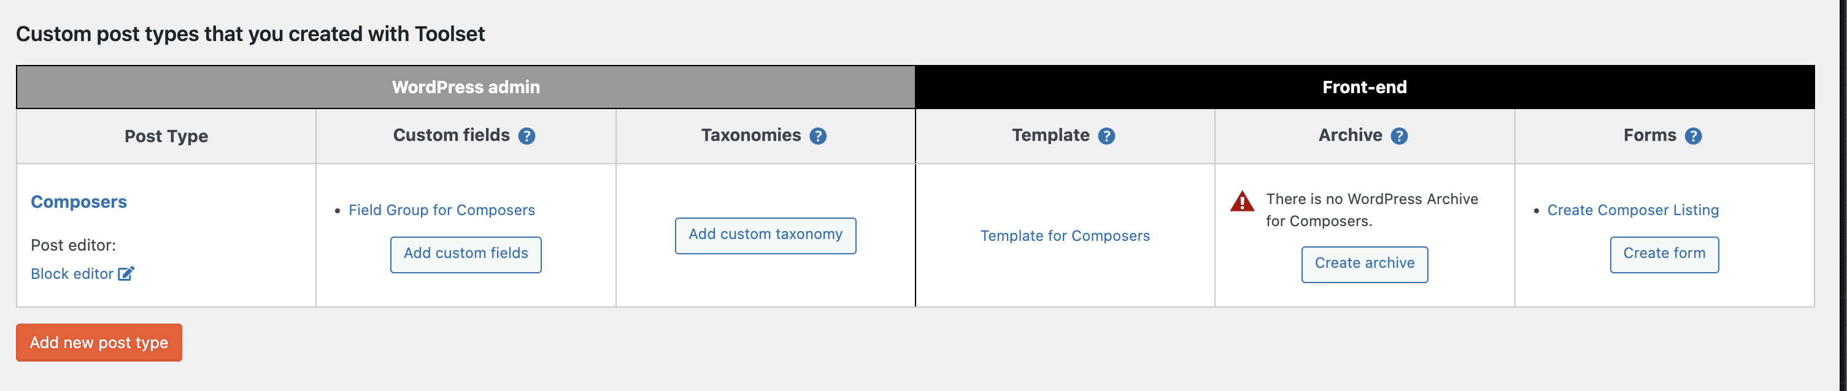Open the Composers post type

click(79, 202)
